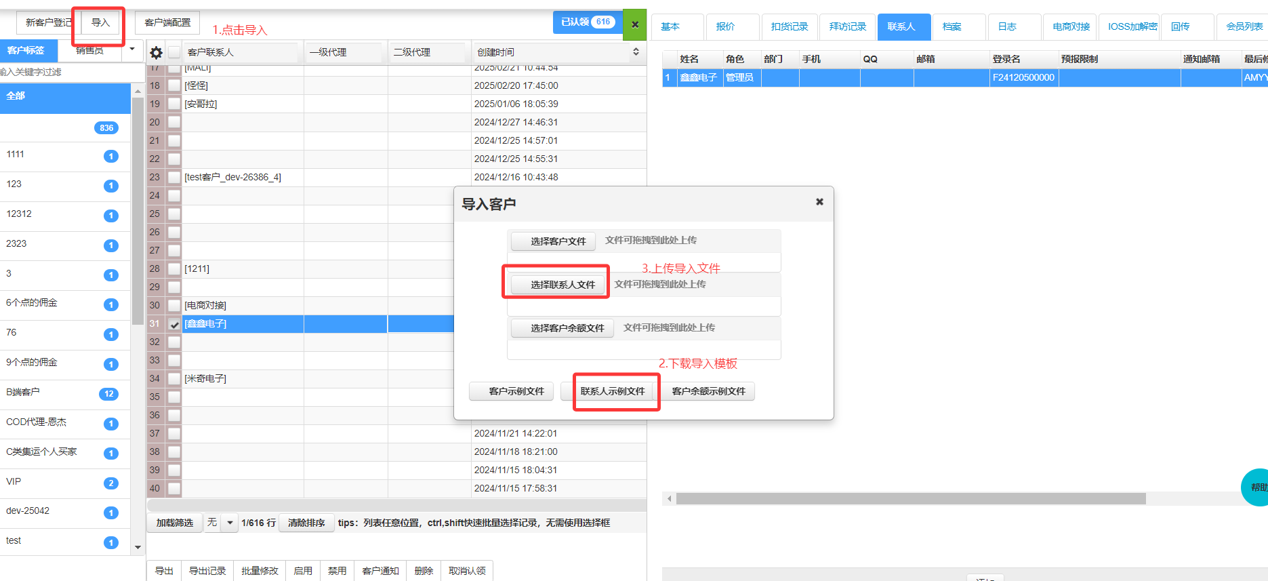The width and height of the screenshot is (1268, 581).
Task: Click the keyword filter input field
Action: click(68, 72)
